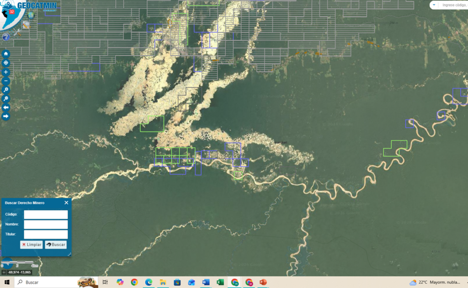
Task: Open the help question mark icon
Action: point(6,37)
